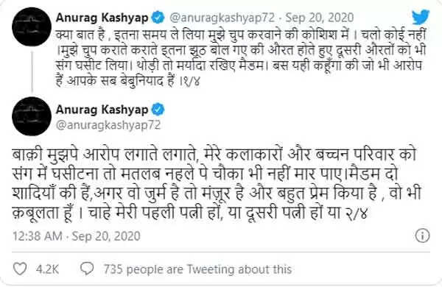442x287 pixels.
Task: Open the main tweet's black profile avatar
Action: pos(32,116)
